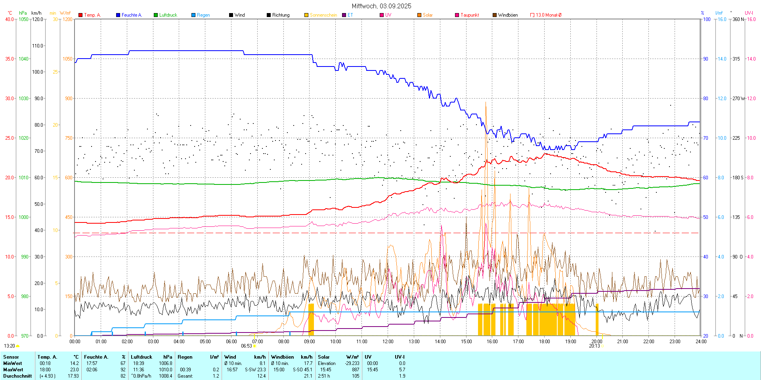Click the blue Feuchte A. legend square
Image resolution: width=761 pixels, height=380 pixels.
click(x=118, y=15)
